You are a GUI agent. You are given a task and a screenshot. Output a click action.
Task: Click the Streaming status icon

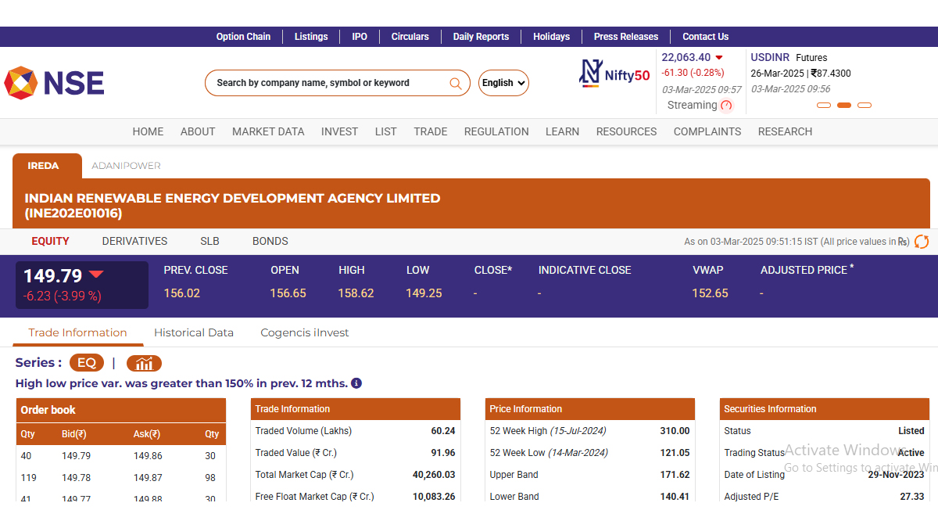tap(727, 106)
